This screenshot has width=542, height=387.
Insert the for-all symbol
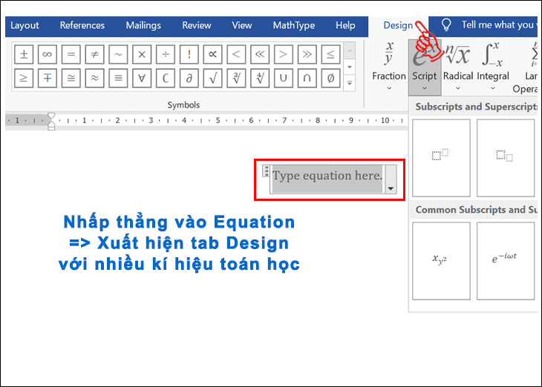142,78
